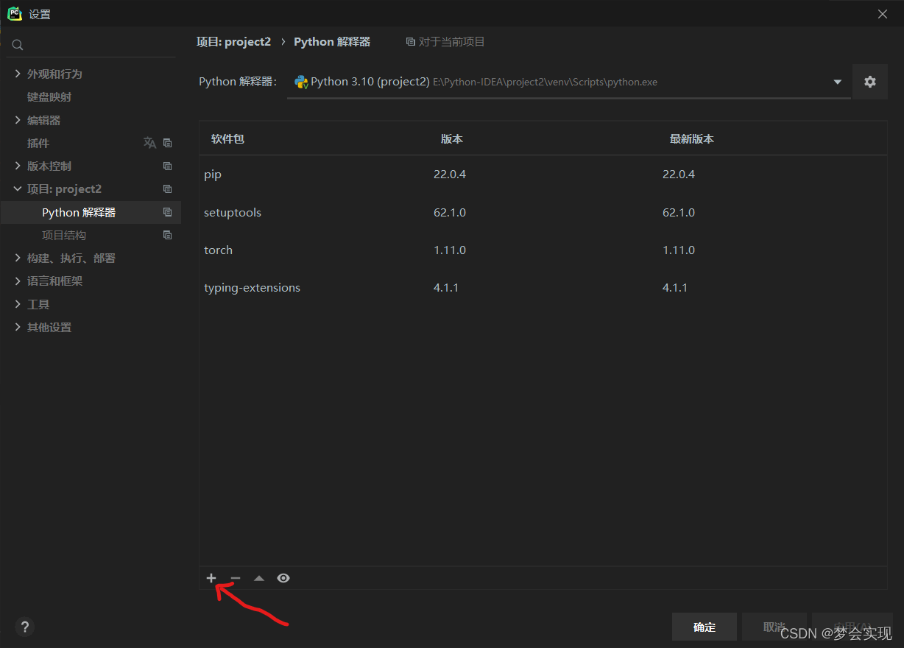Close the settings dialog window

click(883, 14)
